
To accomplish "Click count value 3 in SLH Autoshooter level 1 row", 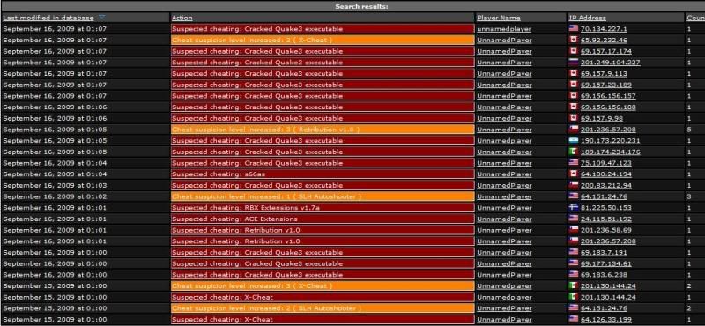I will point(689,196).
